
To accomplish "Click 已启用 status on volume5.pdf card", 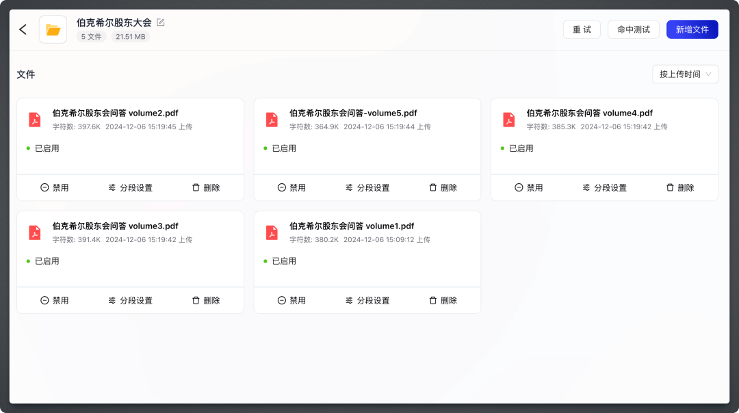I will point(280,148).
